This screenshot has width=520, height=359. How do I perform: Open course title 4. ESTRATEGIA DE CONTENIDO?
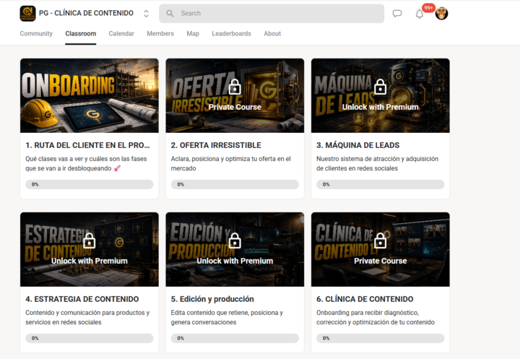point(82,299)
